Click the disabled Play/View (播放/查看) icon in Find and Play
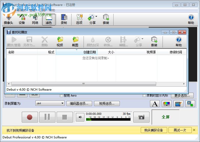200x142 pixels. pyautogui.click(x=14, y=42)
